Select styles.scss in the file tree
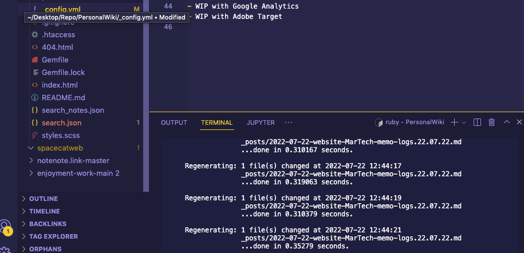The image size is (524, 253). point(61,136)
